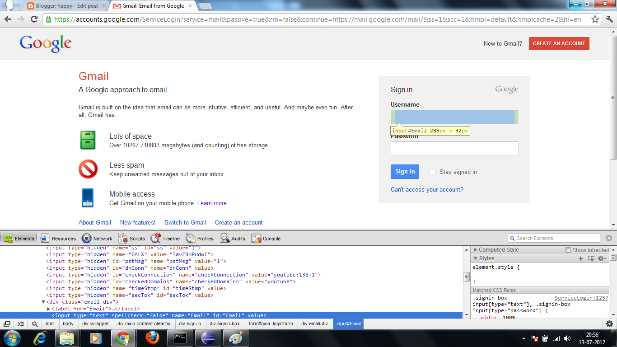Click the CREATE AN ACCOUNT button

coord(559,43)
